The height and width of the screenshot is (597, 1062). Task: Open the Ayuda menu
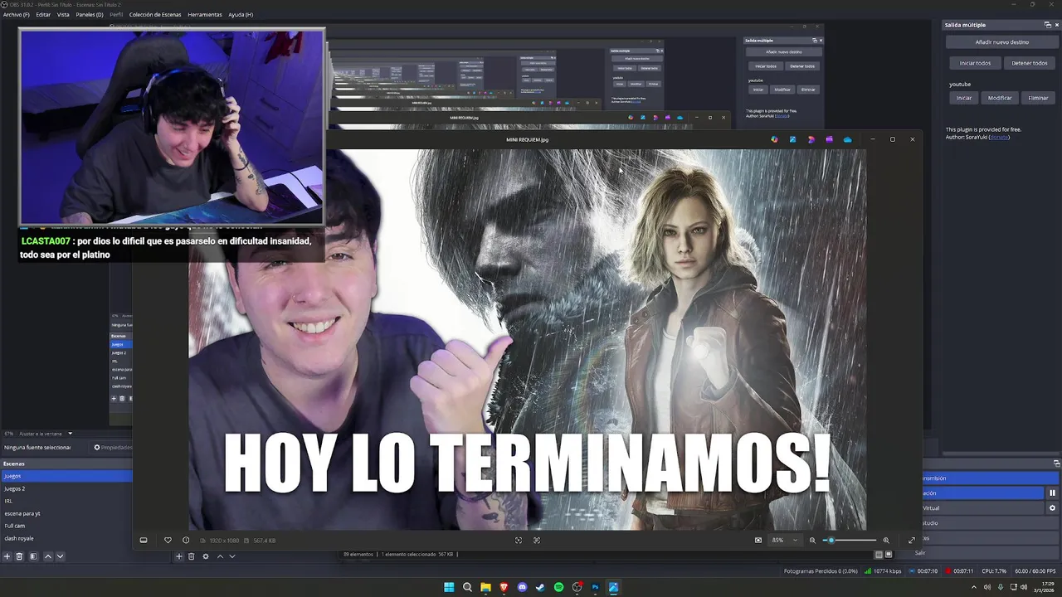click(x=241, y=14)
